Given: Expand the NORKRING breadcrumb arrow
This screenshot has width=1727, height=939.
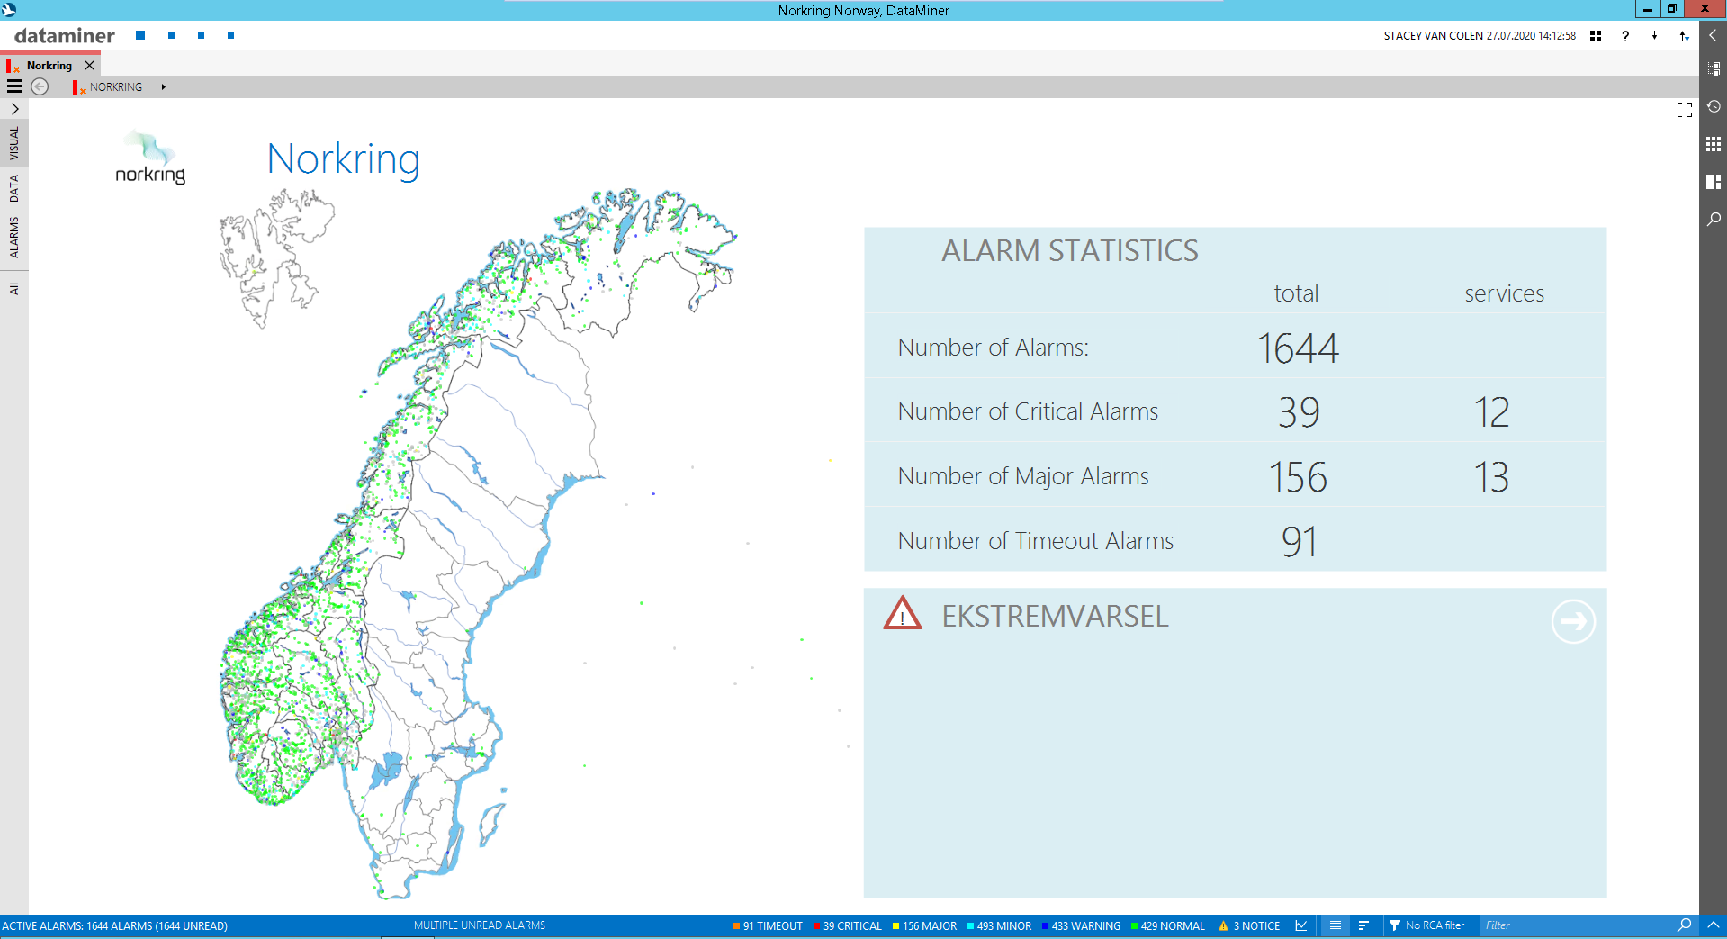Looking at the screenshot, I should tap(163, 87).
